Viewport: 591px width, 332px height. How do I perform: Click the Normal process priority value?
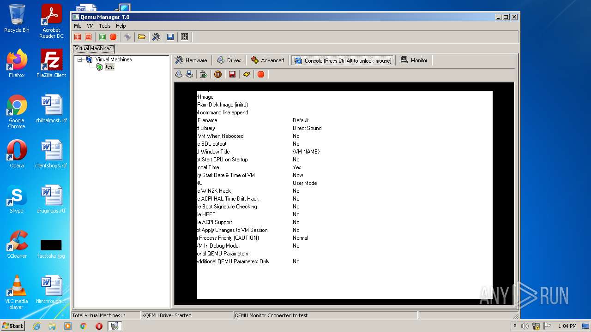tap(300, 238)
